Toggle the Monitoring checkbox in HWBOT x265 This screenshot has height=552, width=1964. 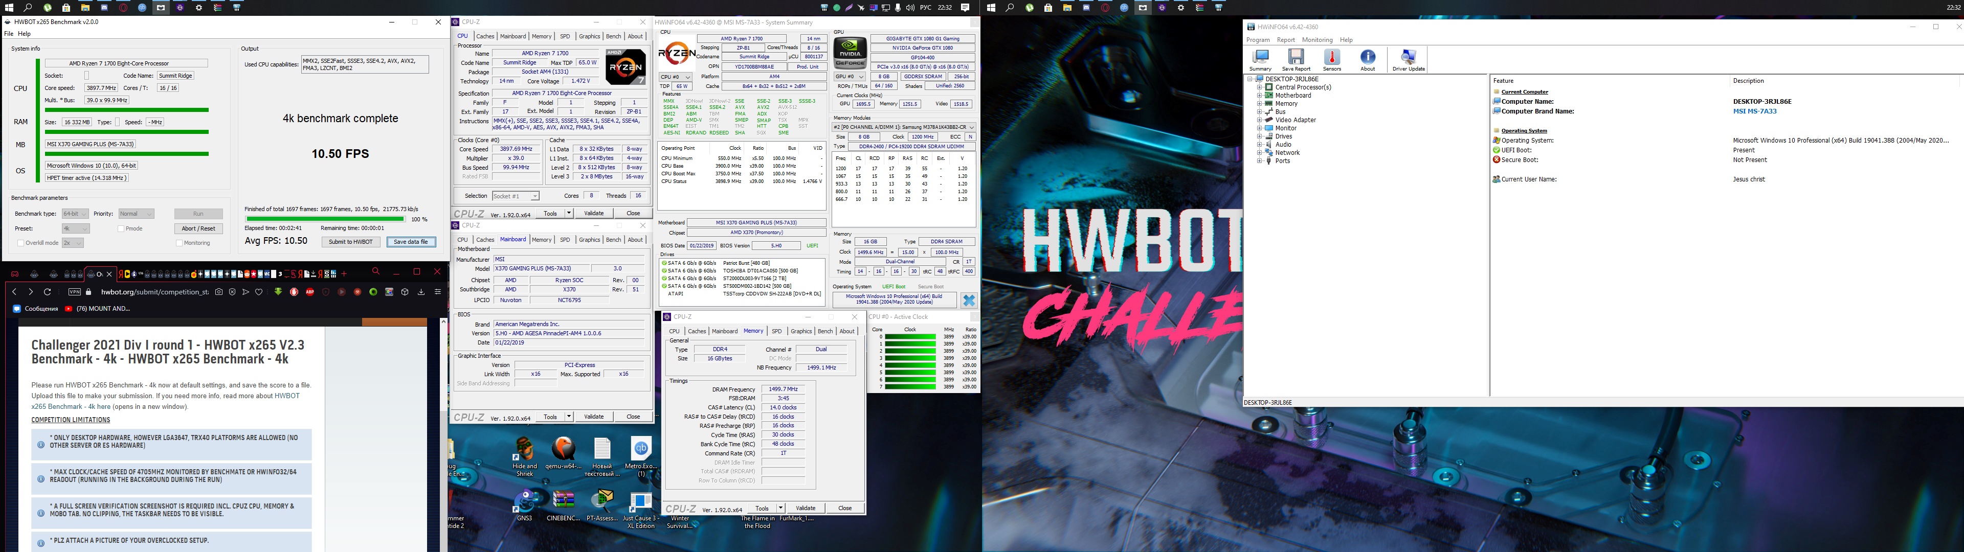179,243
